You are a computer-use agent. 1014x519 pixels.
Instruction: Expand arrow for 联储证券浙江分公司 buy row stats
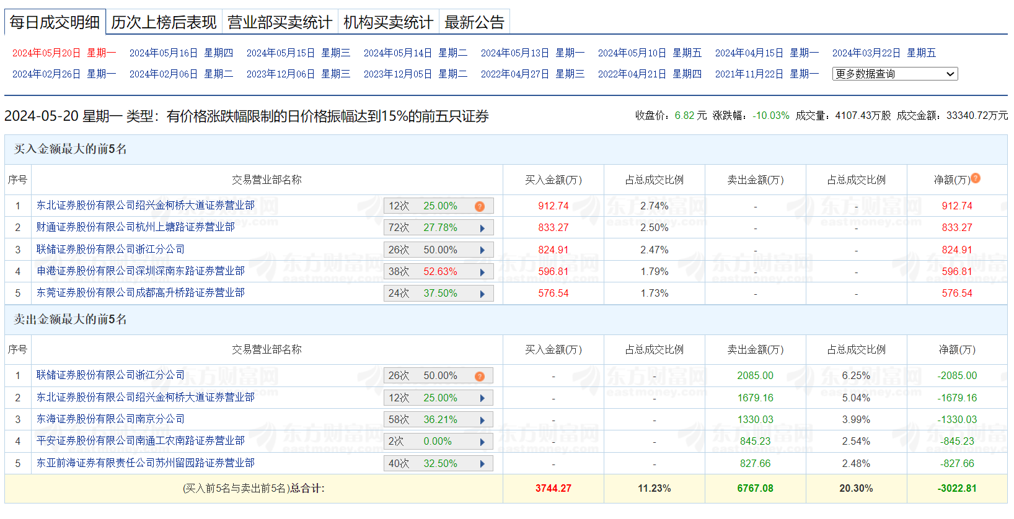tap(482, 250)
